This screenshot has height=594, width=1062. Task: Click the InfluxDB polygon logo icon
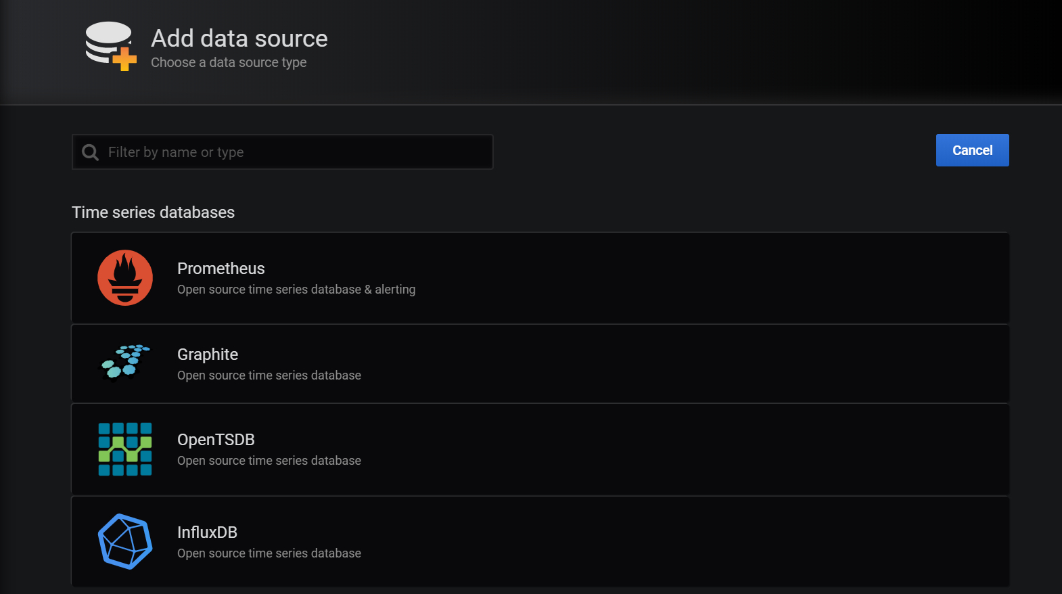click(125, 541)
